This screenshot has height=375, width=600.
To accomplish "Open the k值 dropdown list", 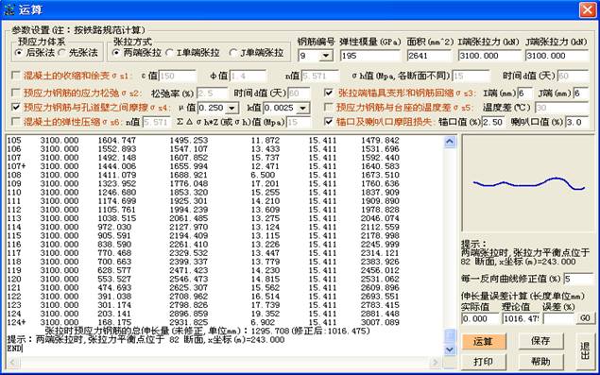I will pos(302,108).
